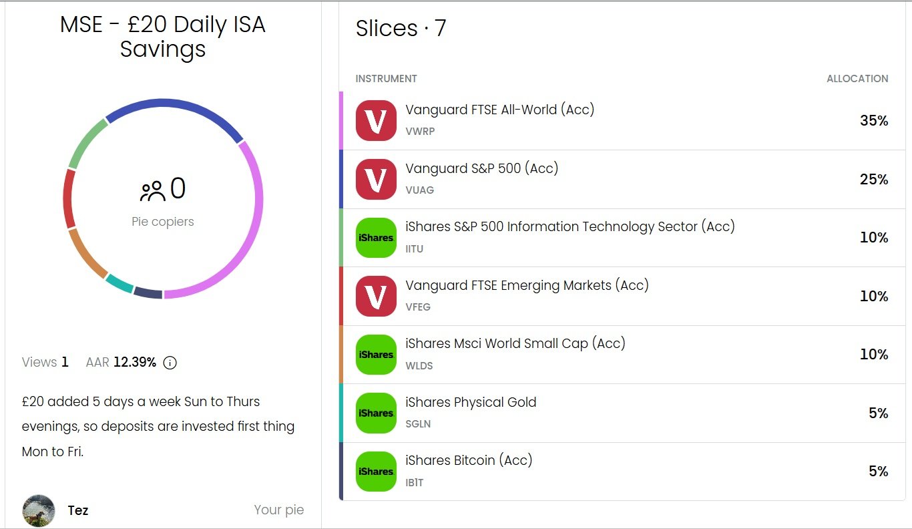
Task: Click the green pie chart segment
Action: click(x=85, y=142)
